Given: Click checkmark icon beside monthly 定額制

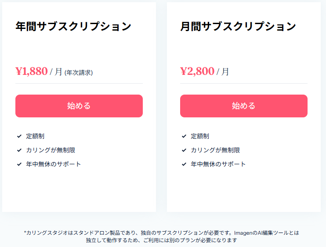Looking at the screenshot, I should click(184, 136).
